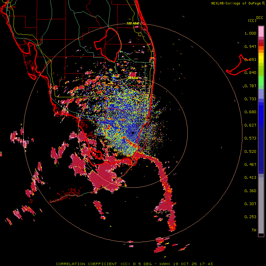Click the 100 NMI range ring label

133,23
